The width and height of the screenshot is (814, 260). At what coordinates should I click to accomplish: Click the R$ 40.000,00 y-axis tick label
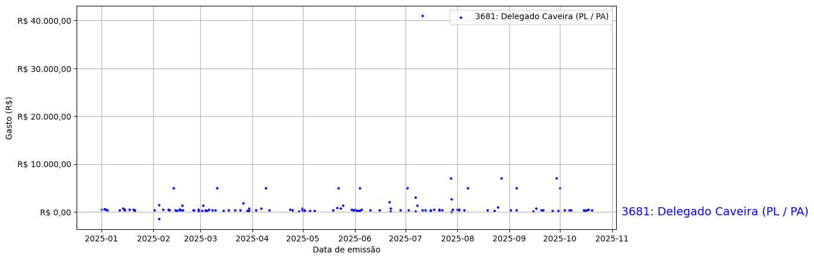(x=44, y=21)
